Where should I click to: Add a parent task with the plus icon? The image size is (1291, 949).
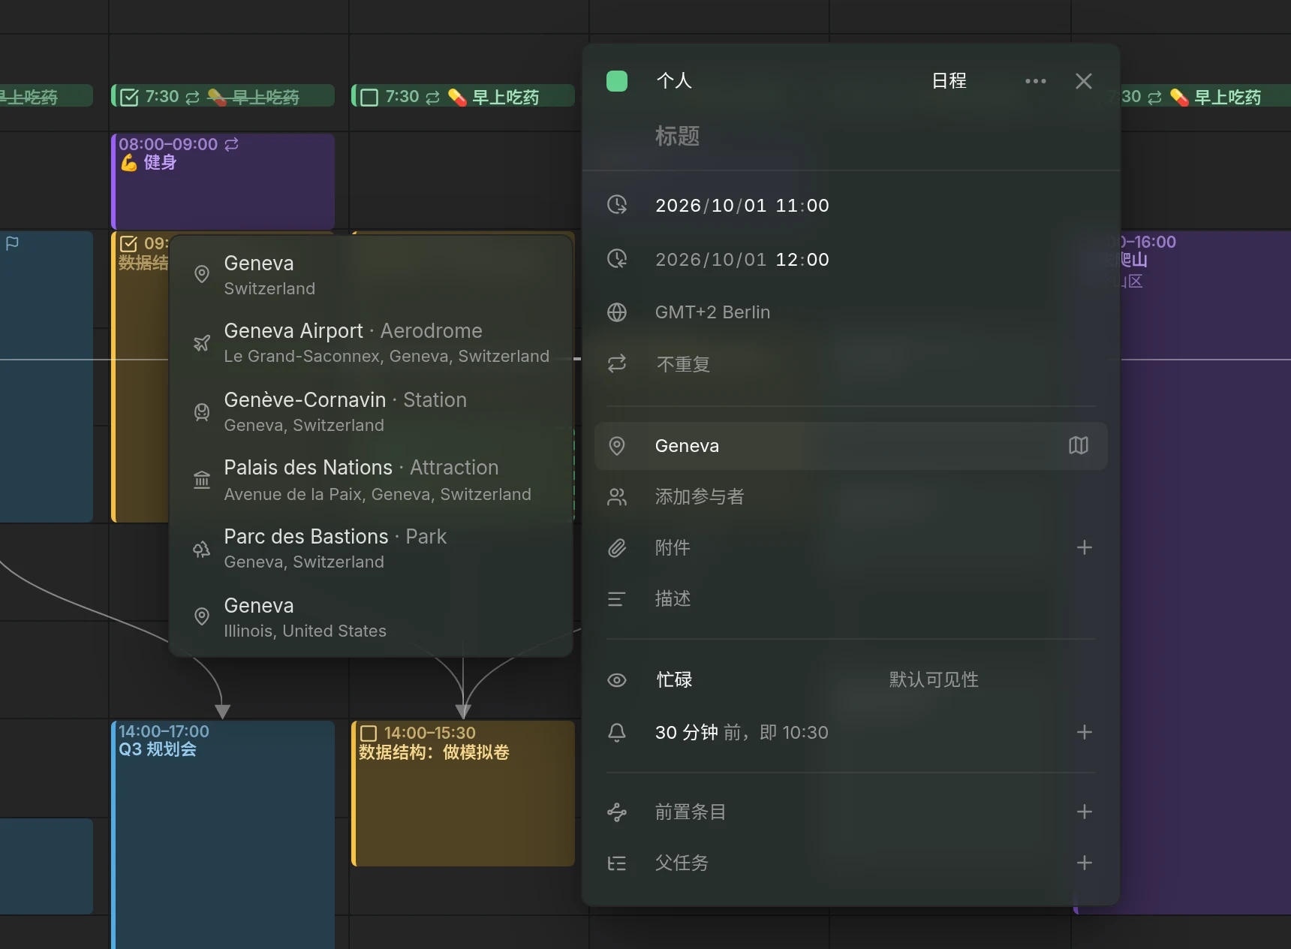click(x=1084, y=863)
